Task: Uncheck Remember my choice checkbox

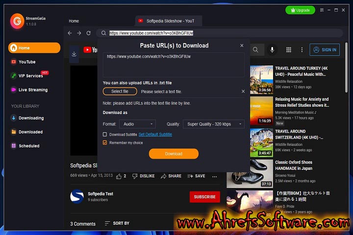Action: click(x=105, y=143)
